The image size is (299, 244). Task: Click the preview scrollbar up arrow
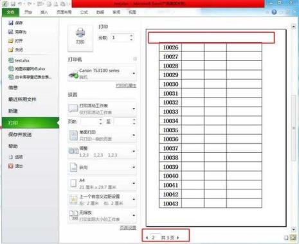(293, 26)
